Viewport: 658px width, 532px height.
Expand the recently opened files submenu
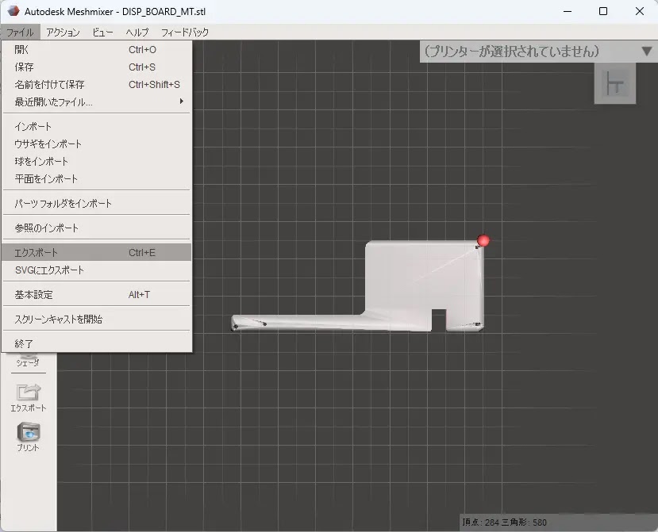click(x=97, y=101)
